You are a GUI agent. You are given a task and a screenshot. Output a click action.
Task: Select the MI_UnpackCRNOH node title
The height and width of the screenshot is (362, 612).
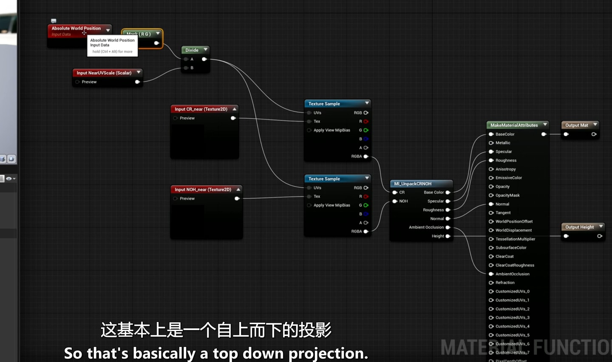413,184
